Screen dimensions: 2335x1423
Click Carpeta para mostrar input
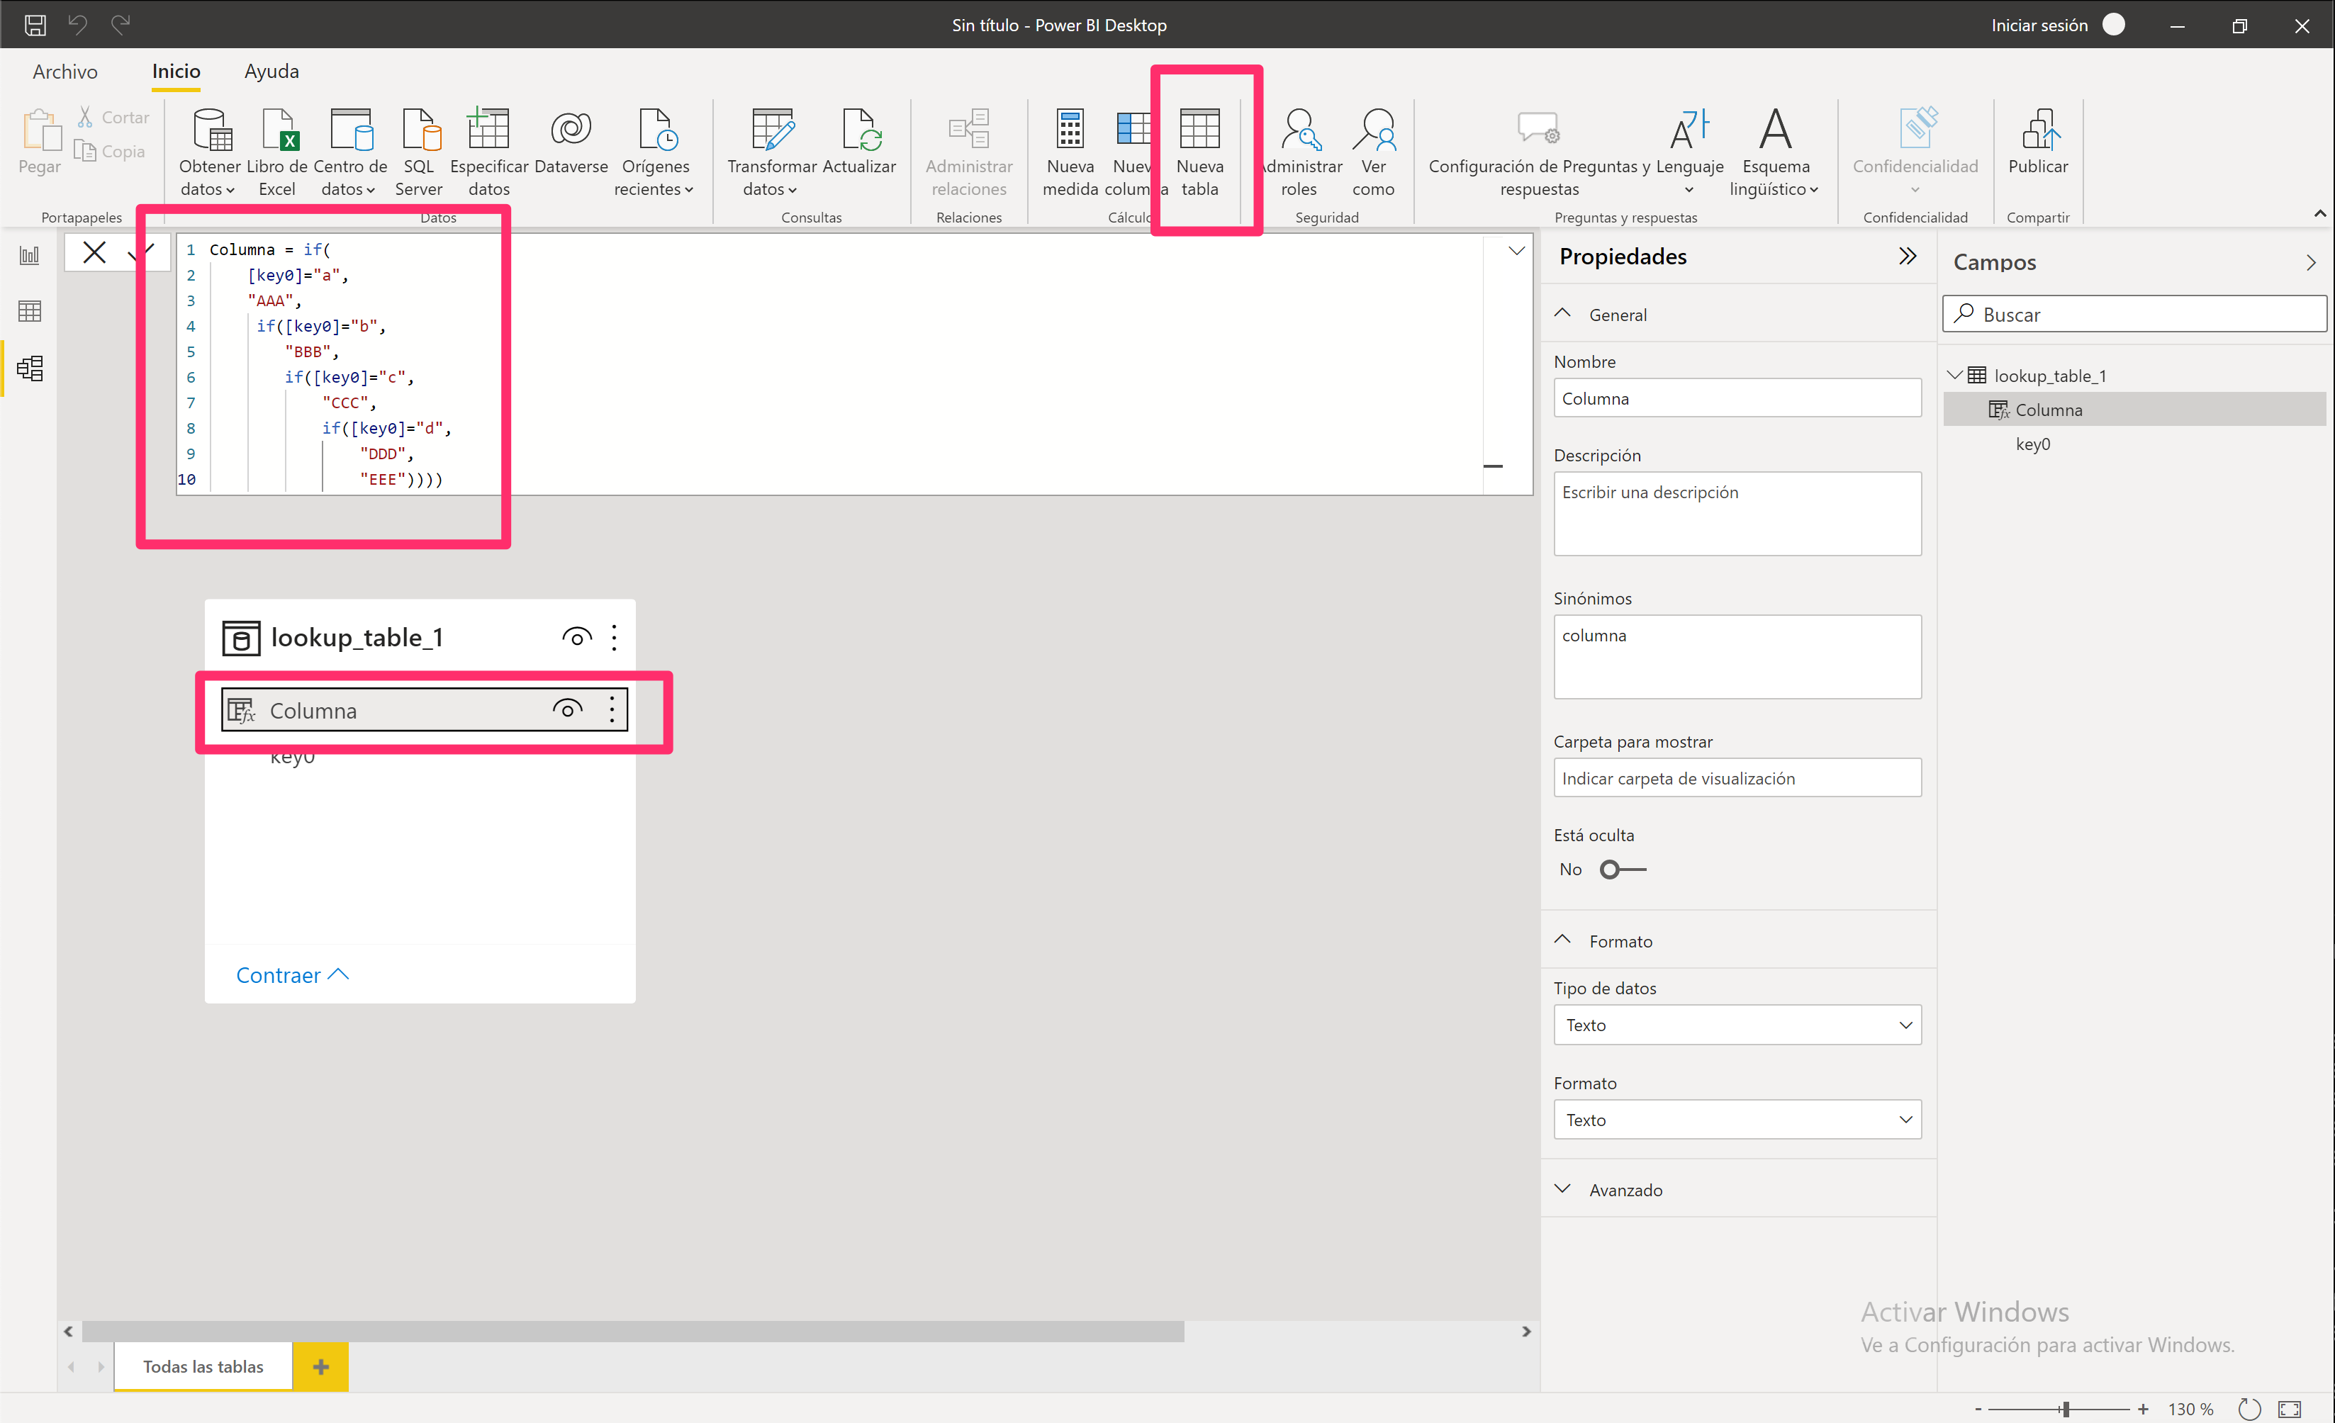[x=1737, y=778]
